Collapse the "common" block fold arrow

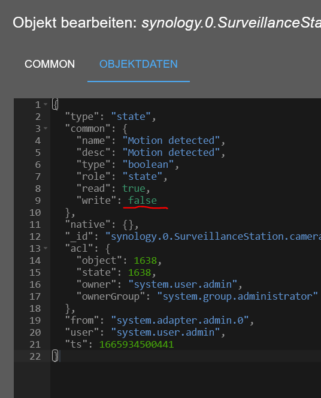point(46,128)
